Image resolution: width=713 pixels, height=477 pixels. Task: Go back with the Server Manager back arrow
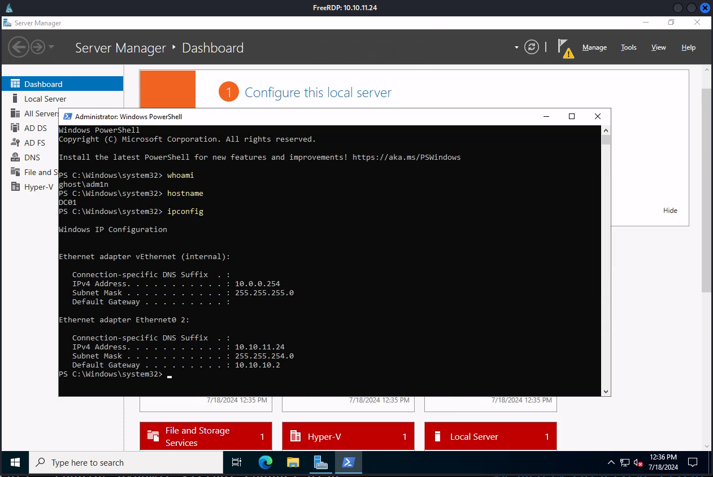click(x=19, y=47)
